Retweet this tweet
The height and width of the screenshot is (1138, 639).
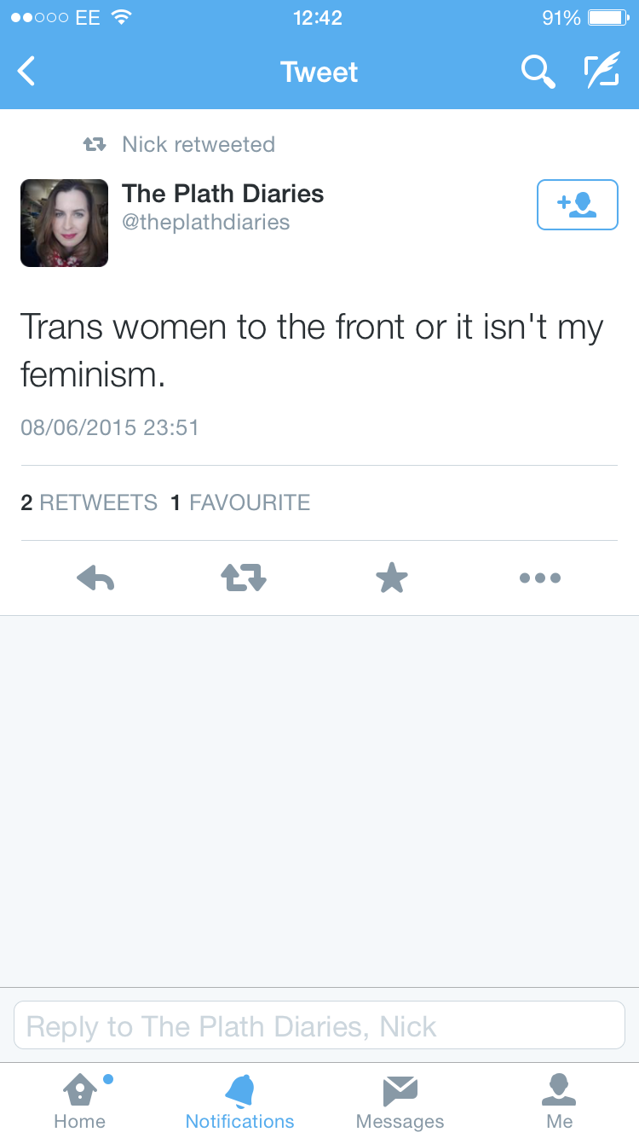tap(244, 578)
